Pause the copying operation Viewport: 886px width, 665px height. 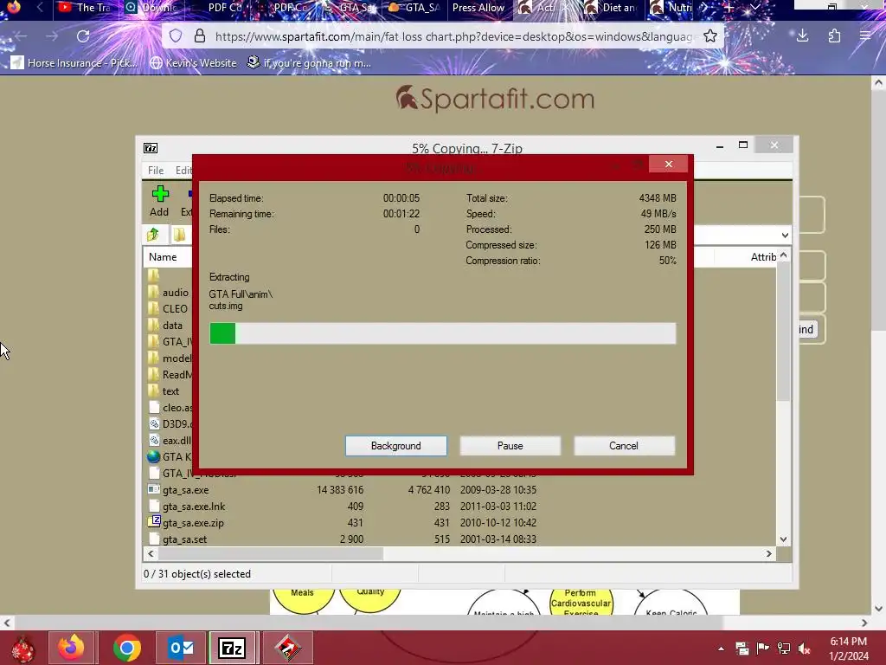[510, 446]
